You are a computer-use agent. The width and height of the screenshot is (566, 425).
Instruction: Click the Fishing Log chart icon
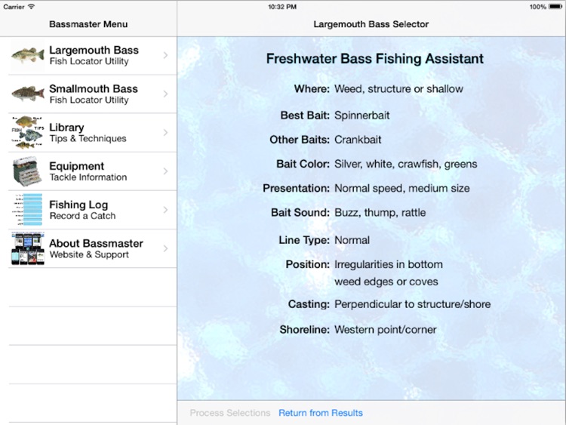coord(28,210)
